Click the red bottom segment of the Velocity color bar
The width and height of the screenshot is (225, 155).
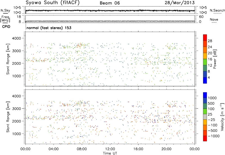[x=205, y=138]
